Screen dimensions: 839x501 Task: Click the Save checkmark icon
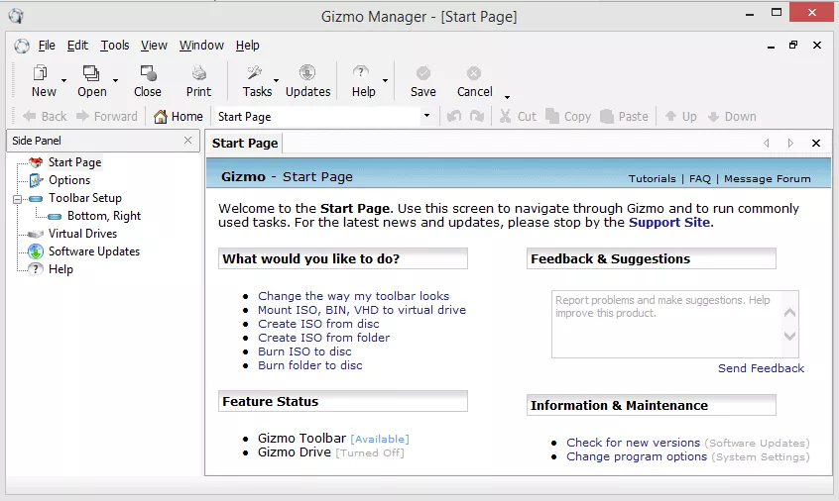click(x=423, y=72)
